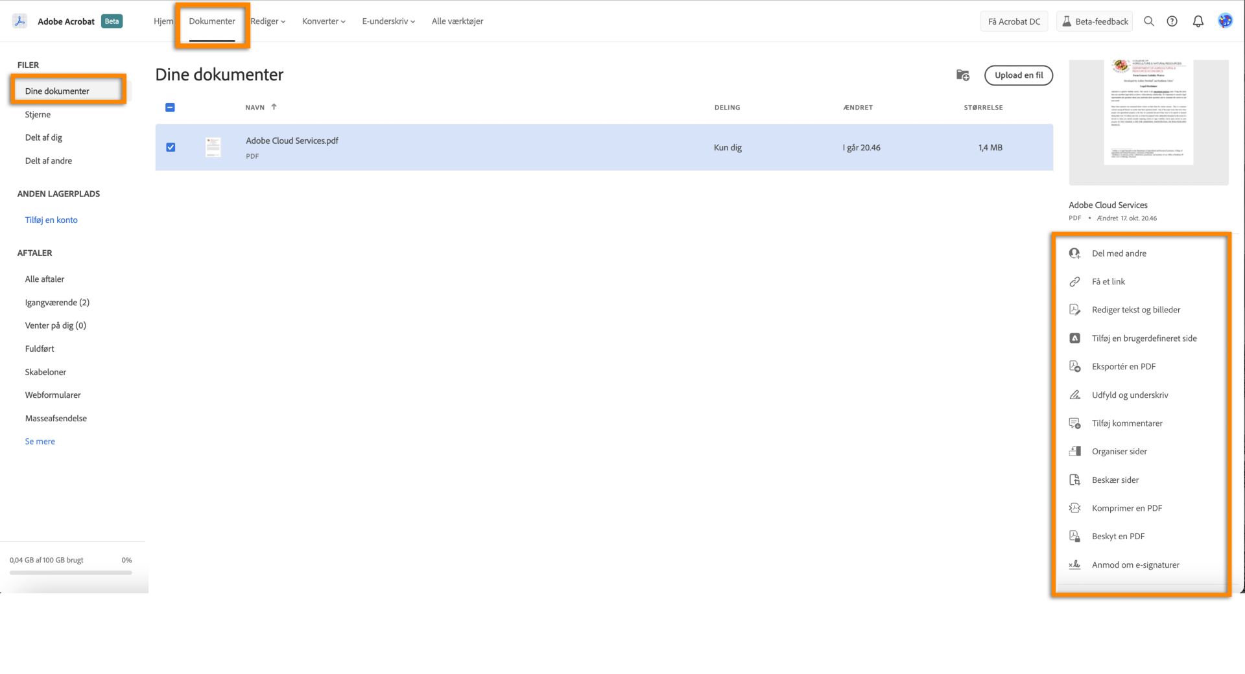The image size is (1245, 674).
Task: Click the create new folder icon
Action: tap(963, 75)
